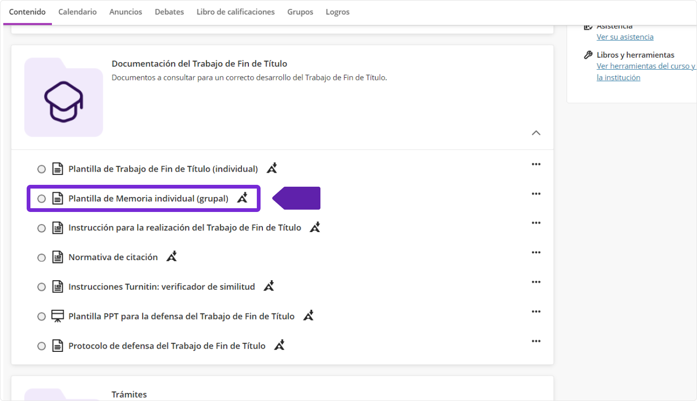Click the graduation cap folder image

[x=64, y=98]
